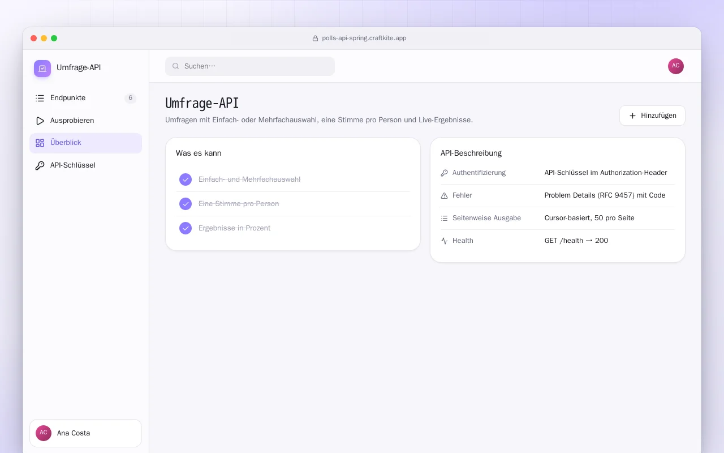Open the Endpunkte section
Viewport: 724px width, 453px height.
pyautogui.click(x=86, y=98)
